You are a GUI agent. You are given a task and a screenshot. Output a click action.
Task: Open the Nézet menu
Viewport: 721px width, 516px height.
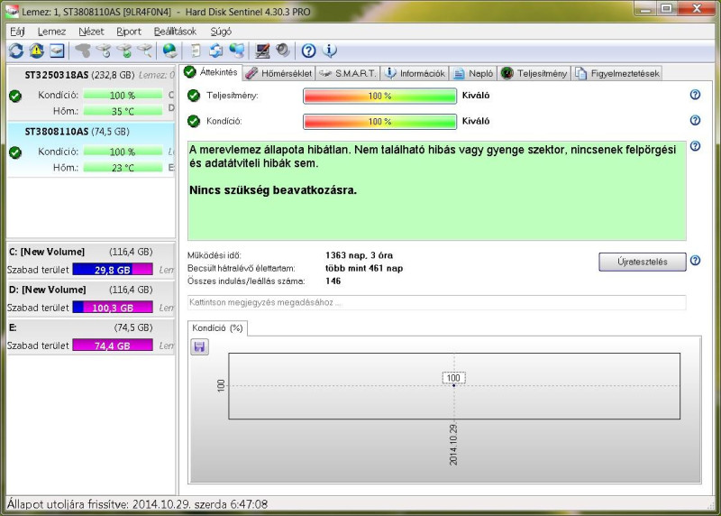click(91, 32)
